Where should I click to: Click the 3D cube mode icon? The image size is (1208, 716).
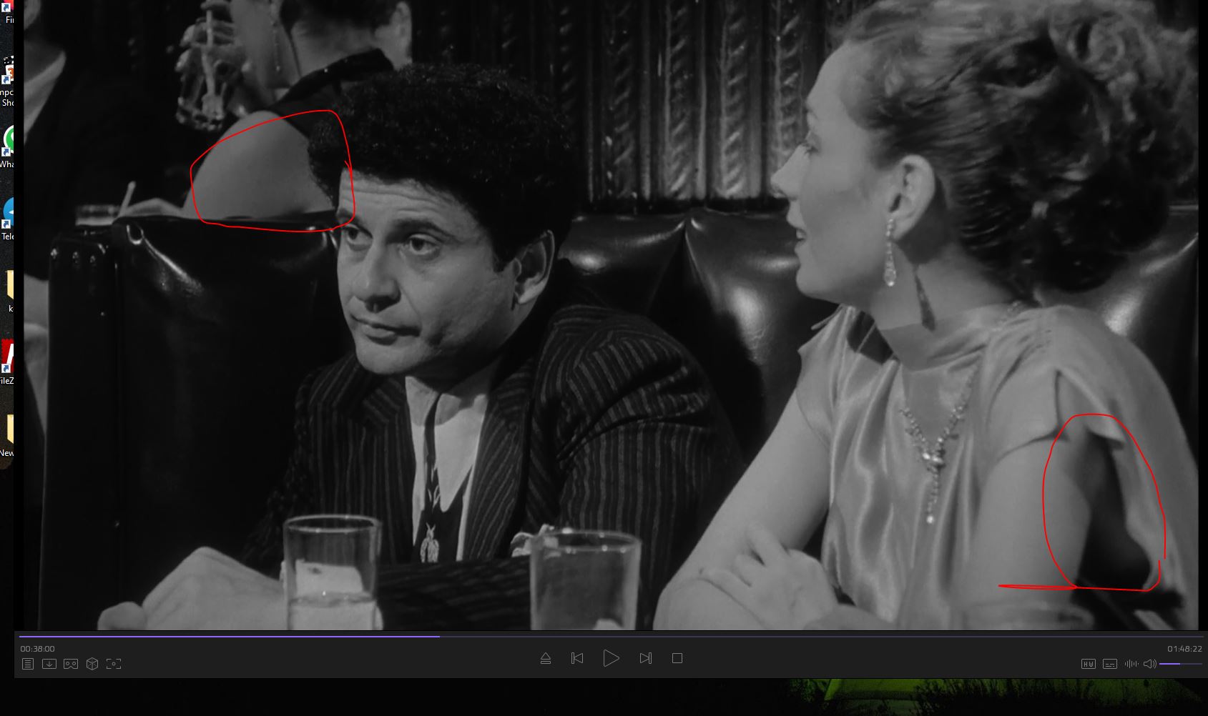tap(92, 664)
